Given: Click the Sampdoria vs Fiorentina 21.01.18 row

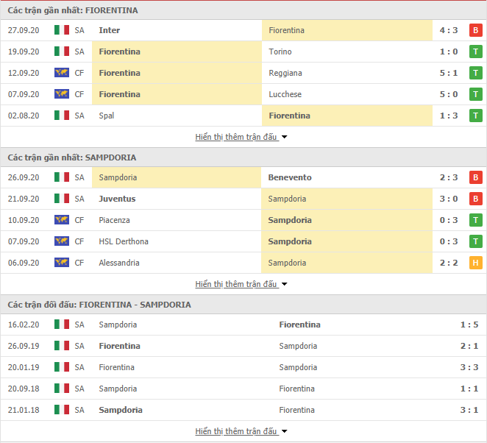Looking at the screenshot, I should [243, 410].
